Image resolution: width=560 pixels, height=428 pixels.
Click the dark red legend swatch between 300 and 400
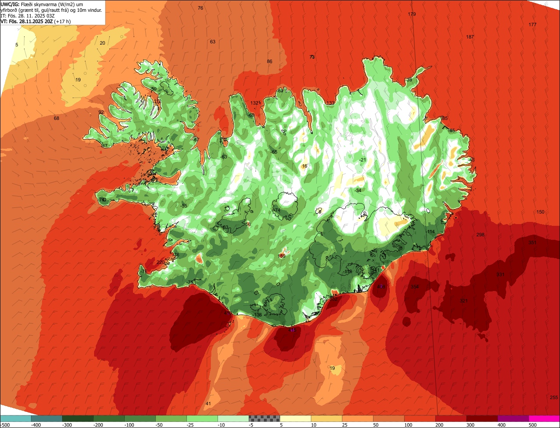(x=482, y=418)
